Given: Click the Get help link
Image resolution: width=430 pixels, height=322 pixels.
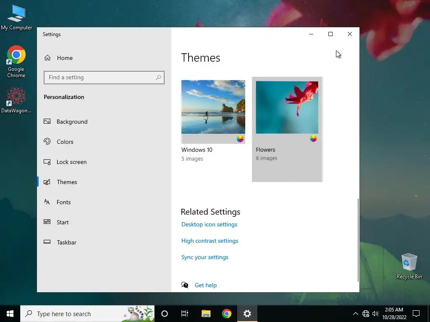Looking at the screenshot, I should (x=206, y=285).
